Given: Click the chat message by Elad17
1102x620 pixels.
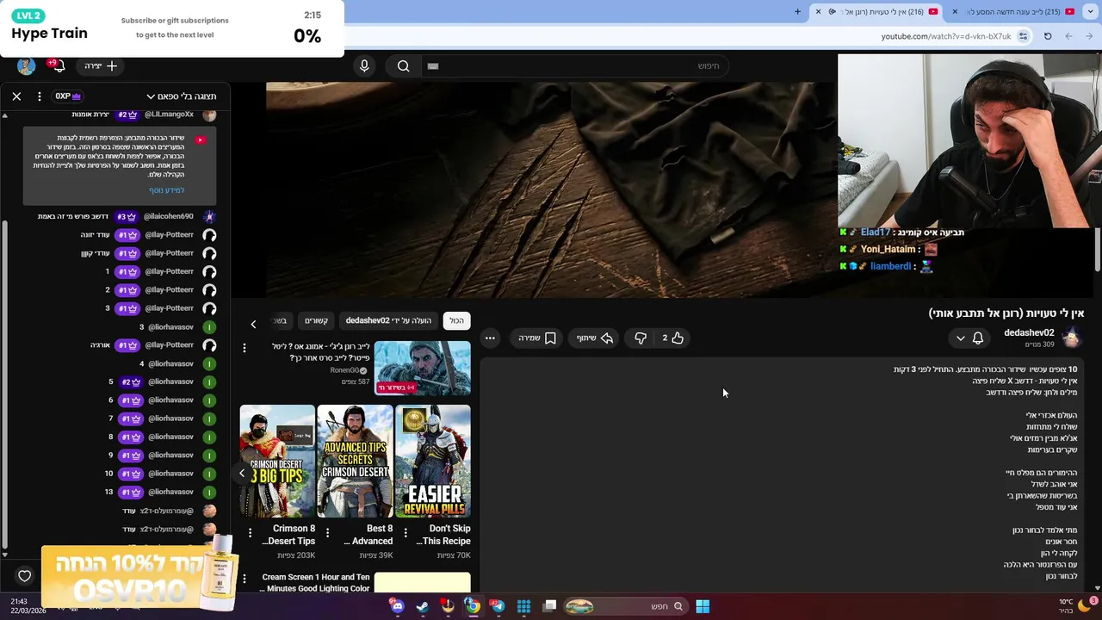Looking at the screenshot, I should [903, 232].
